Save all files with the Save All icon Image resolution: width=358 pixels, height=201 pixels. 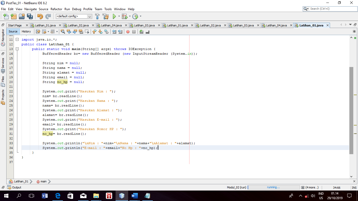pos(30,16)
